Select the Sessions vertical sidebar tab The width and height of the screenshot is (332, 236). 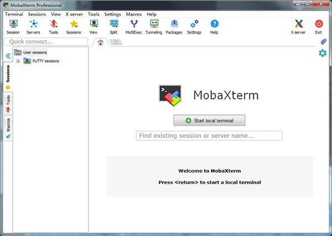coord(8,77)
